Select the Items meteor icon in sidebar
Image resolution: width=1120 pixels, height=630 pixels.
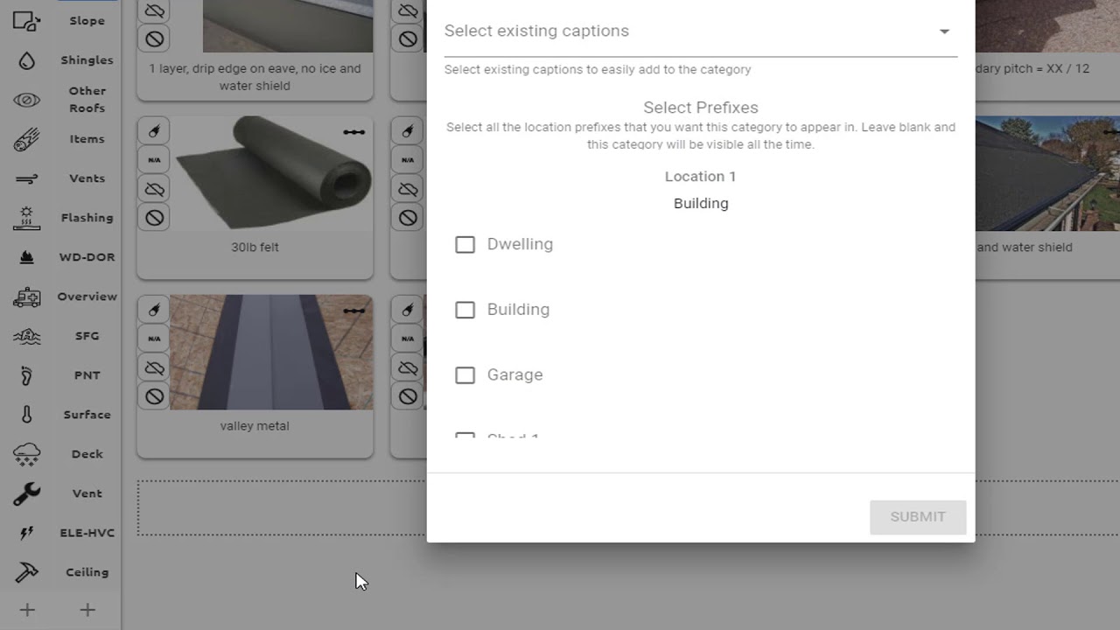coord(27,139)
